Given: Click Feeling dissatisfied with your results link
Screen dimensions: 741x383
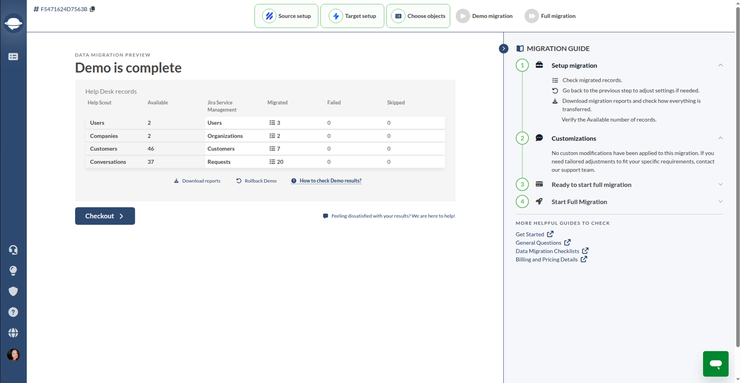Looking at the screenshot, I should coord(389,216).
